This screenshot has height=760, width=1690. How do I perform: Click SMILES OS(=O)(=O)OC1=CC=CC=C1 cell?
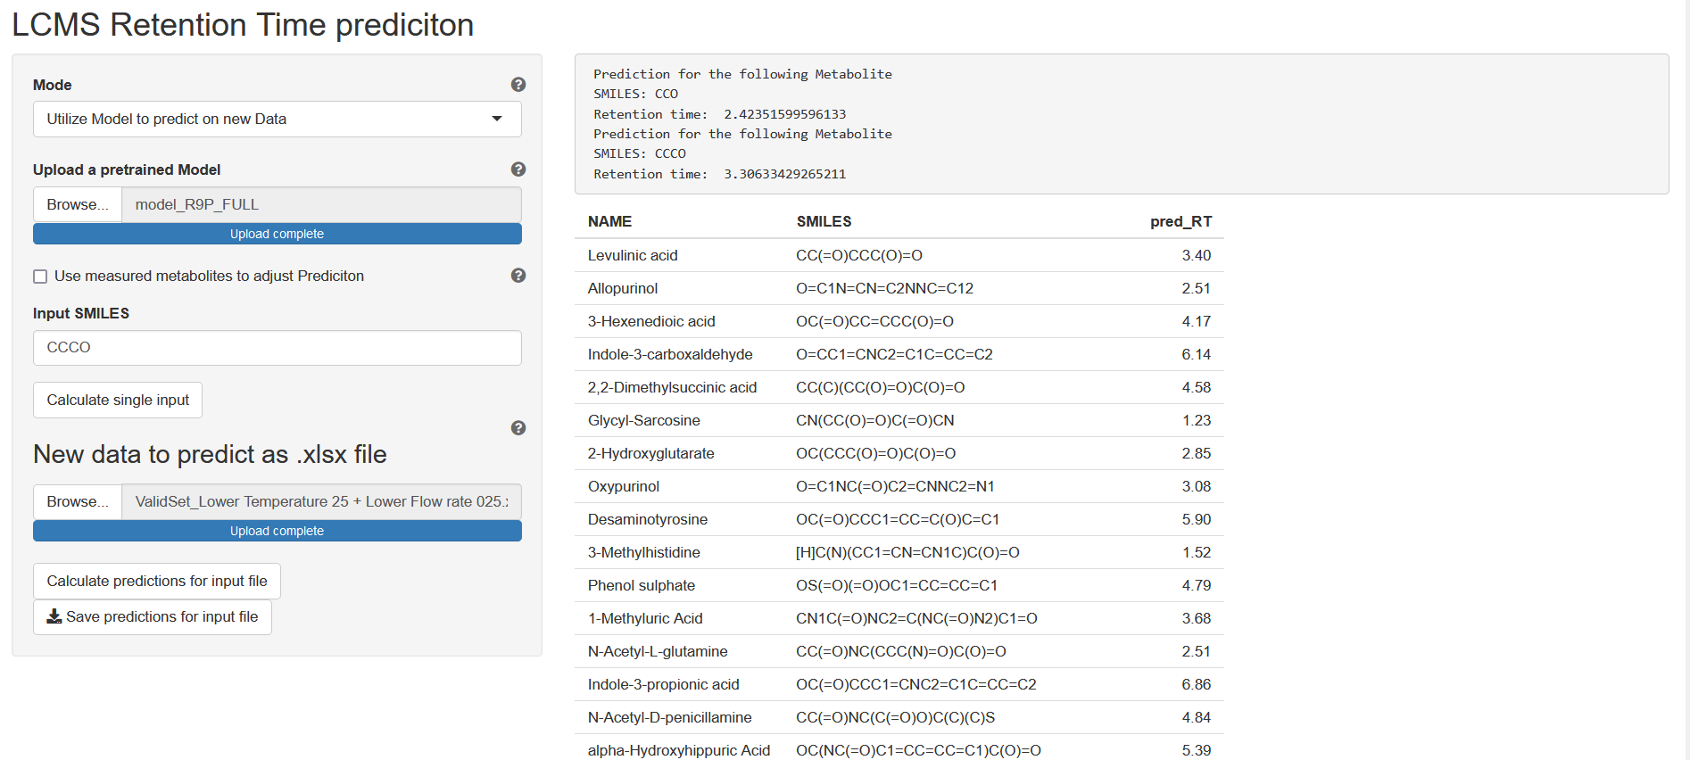click(897, 585)
